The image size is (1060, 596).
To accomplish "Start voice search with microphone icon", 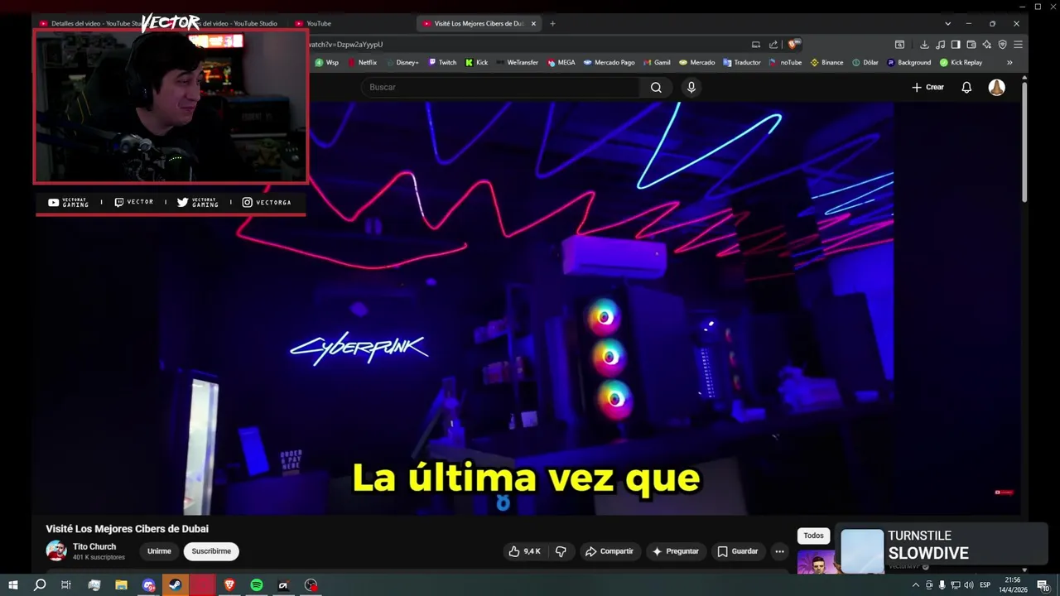I will [691, 87].
